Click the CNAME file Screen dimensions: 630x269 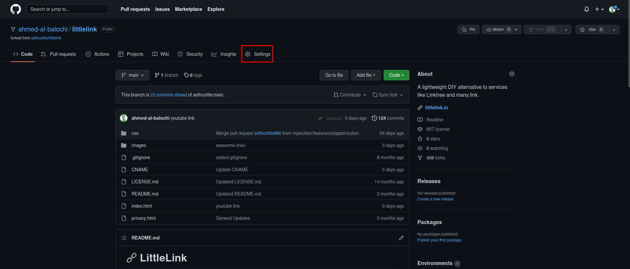140,170
